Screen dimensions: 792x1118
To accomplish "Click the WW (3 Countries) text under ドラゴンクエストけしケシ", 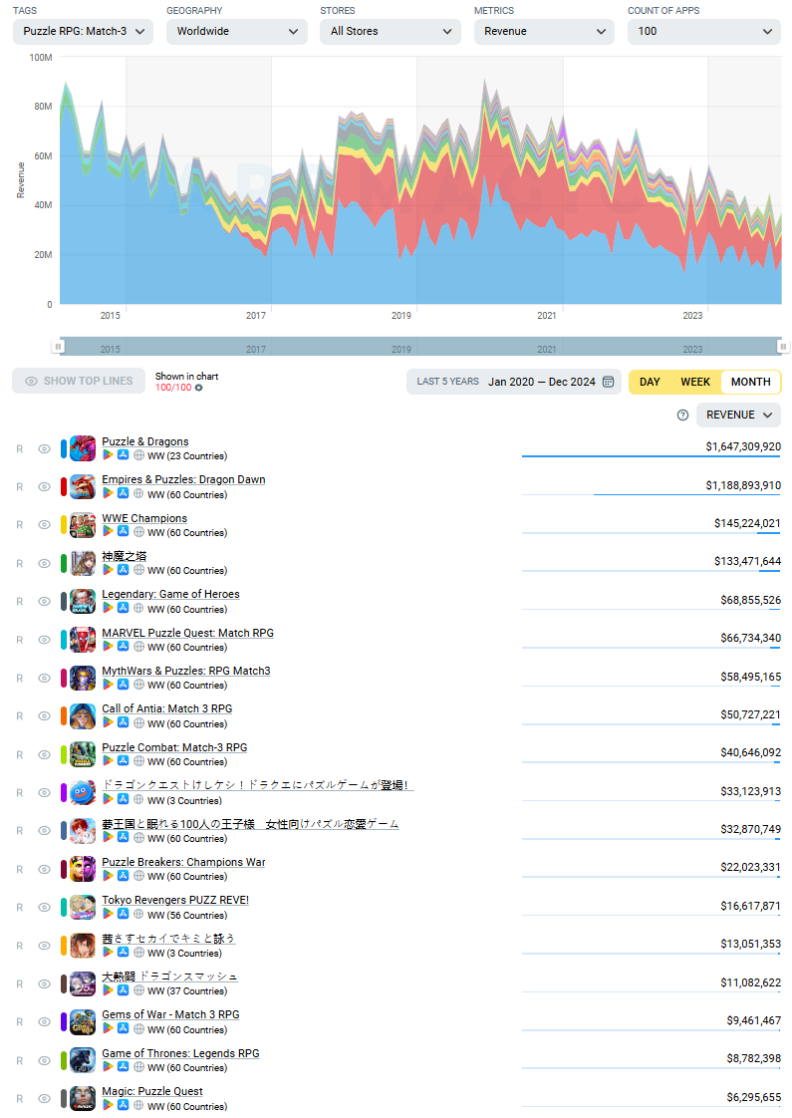I will click(x=184, y=801).
